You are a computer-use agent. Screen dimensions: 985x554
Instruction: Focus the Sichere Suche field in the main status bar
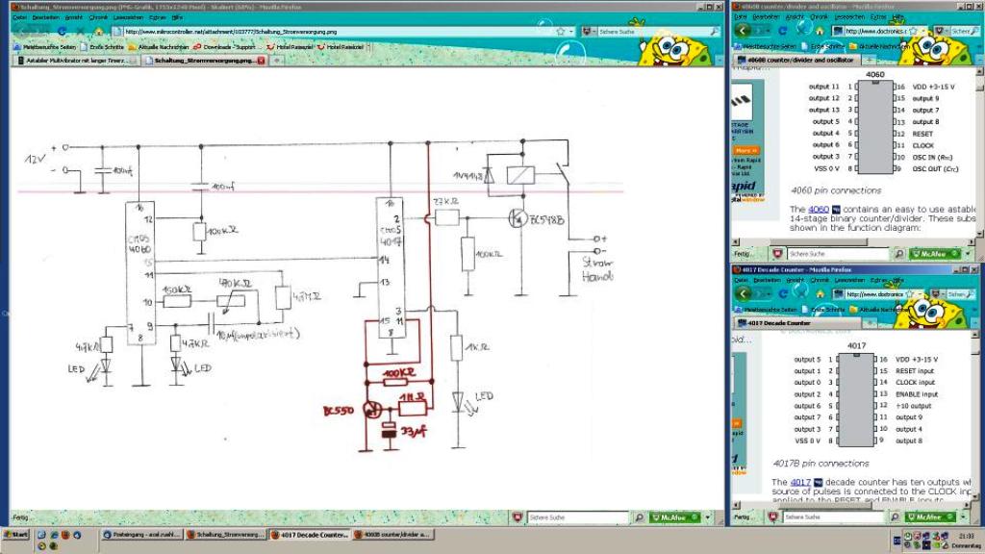pos(577,517)
